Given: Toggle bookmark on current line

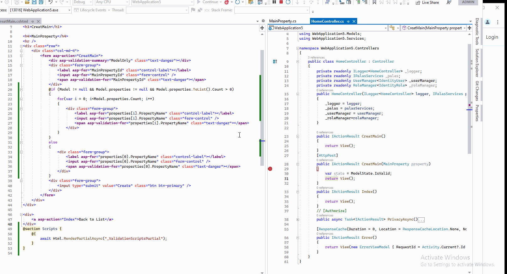Looking at the screenshot, I should pos(374,2).
